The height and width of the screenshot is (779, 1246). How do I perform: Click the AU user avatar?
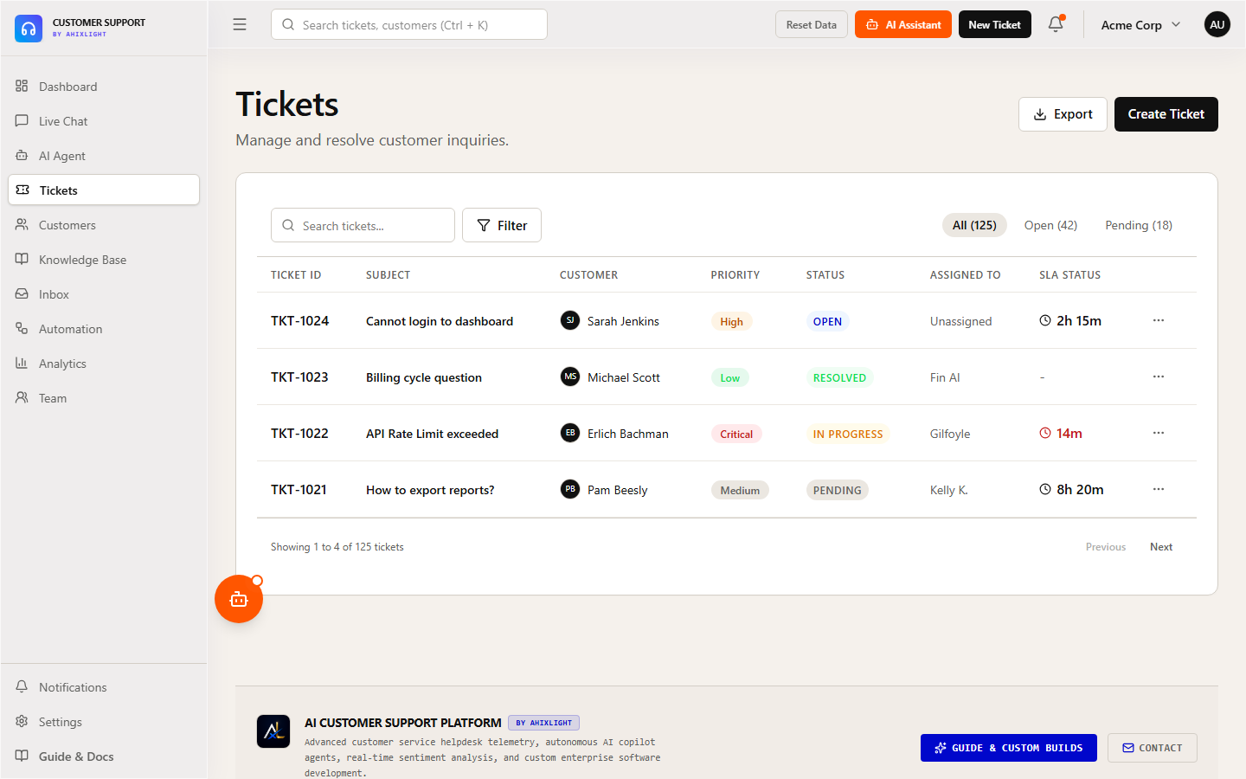tap(1217, 24)
